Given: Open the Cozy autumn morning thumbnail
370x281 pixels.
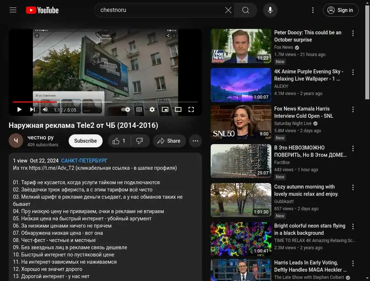Looking at the screenshot, I should 241,200.
